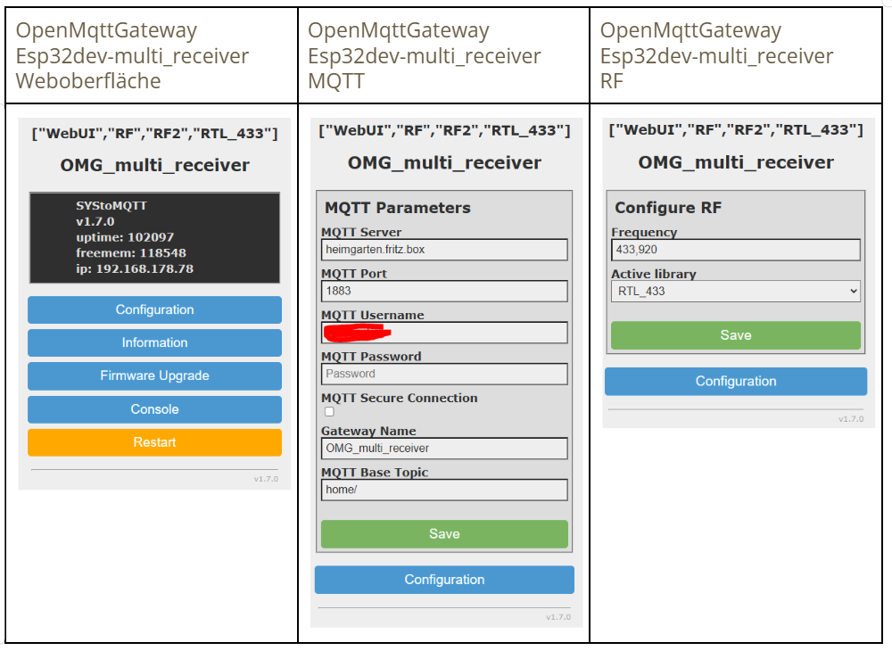Click the Information button
The height and width of the screenshot is (651, 892).
[154, 342]
